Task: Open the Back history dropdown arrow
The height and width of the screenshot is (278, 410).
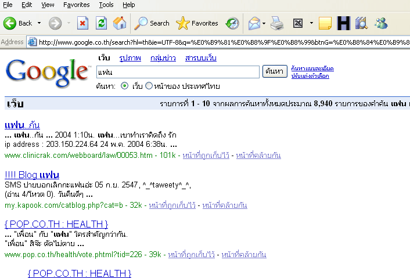Action: pos(39,23)
